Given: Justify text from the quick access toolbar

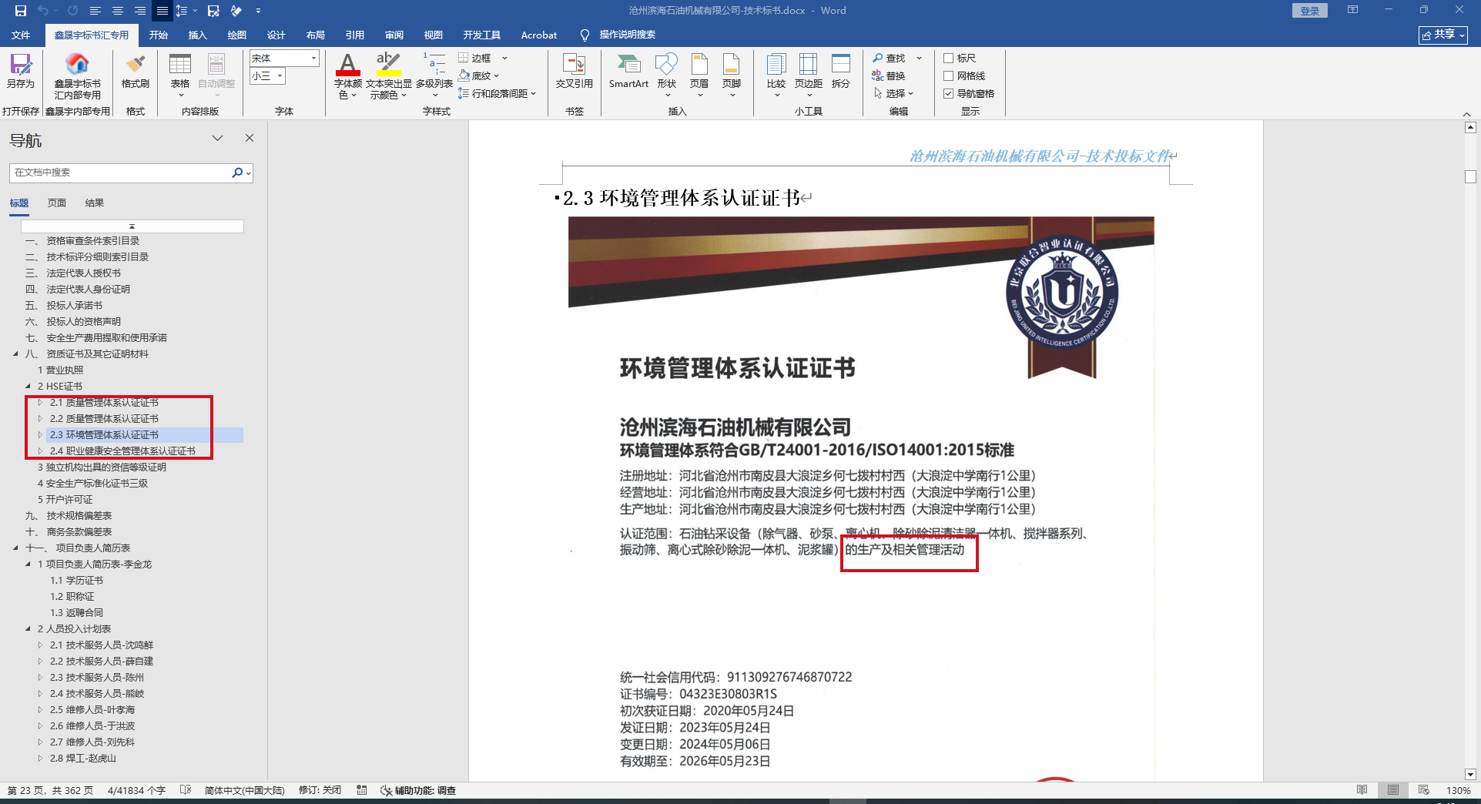Looking at the screenshot, I should click(163, 11).
